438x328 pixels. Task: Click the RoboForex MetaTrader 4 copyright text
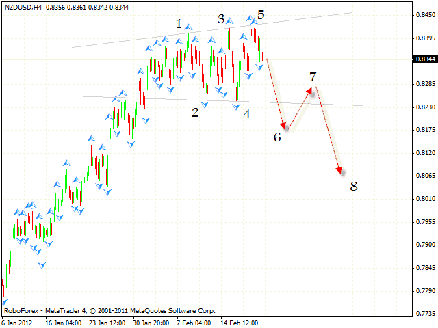(109, 310)
